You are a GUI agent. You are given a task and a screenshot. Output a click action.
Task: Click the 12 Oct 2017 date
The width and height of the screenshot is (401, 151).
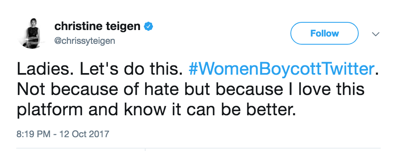[x=84, y=134]
